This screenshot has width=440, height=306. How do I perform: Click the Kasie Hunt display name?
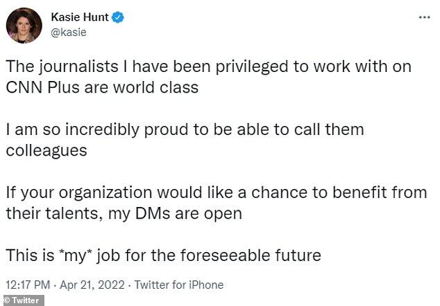coord(80,17)
